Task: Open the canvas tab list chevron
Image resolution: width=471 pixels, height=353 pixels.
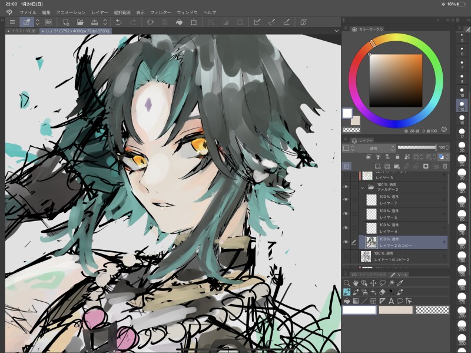Action: tap(336, 31)
